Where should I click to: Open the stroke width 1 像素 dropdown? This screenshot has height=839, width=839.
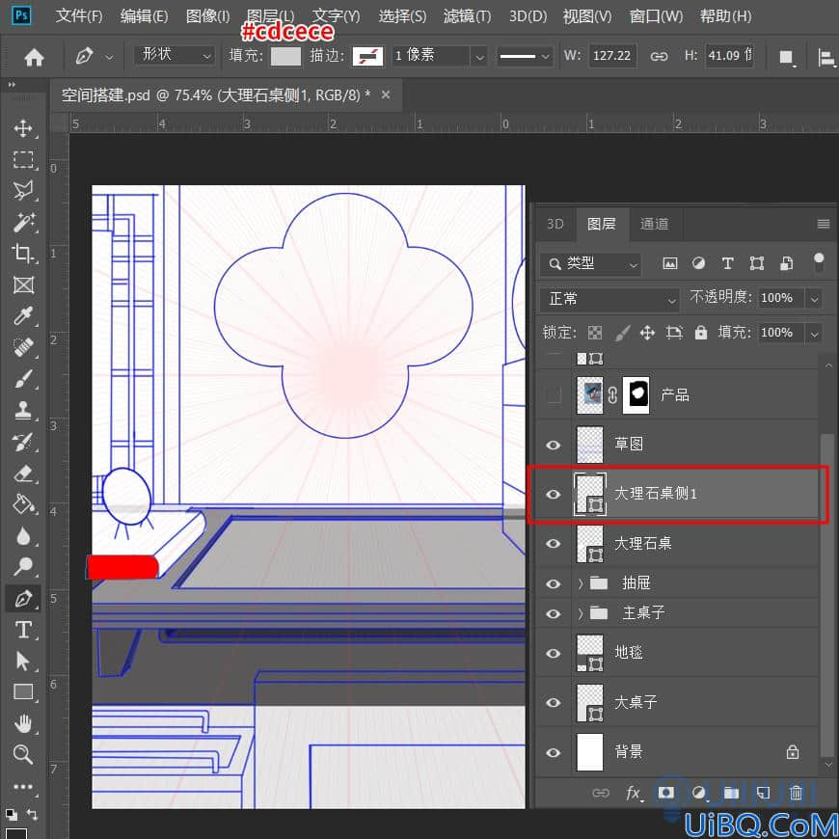(479, 56)
